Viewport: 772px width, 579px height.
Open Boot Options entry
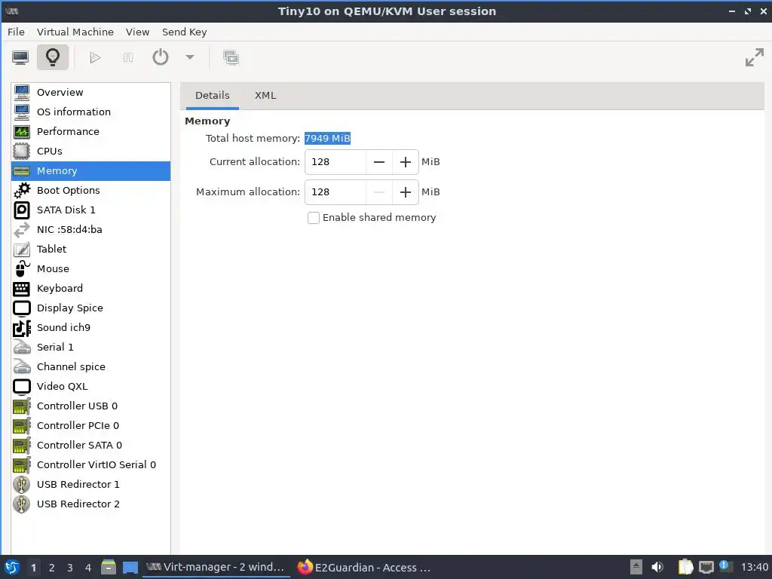click(90, 191)
